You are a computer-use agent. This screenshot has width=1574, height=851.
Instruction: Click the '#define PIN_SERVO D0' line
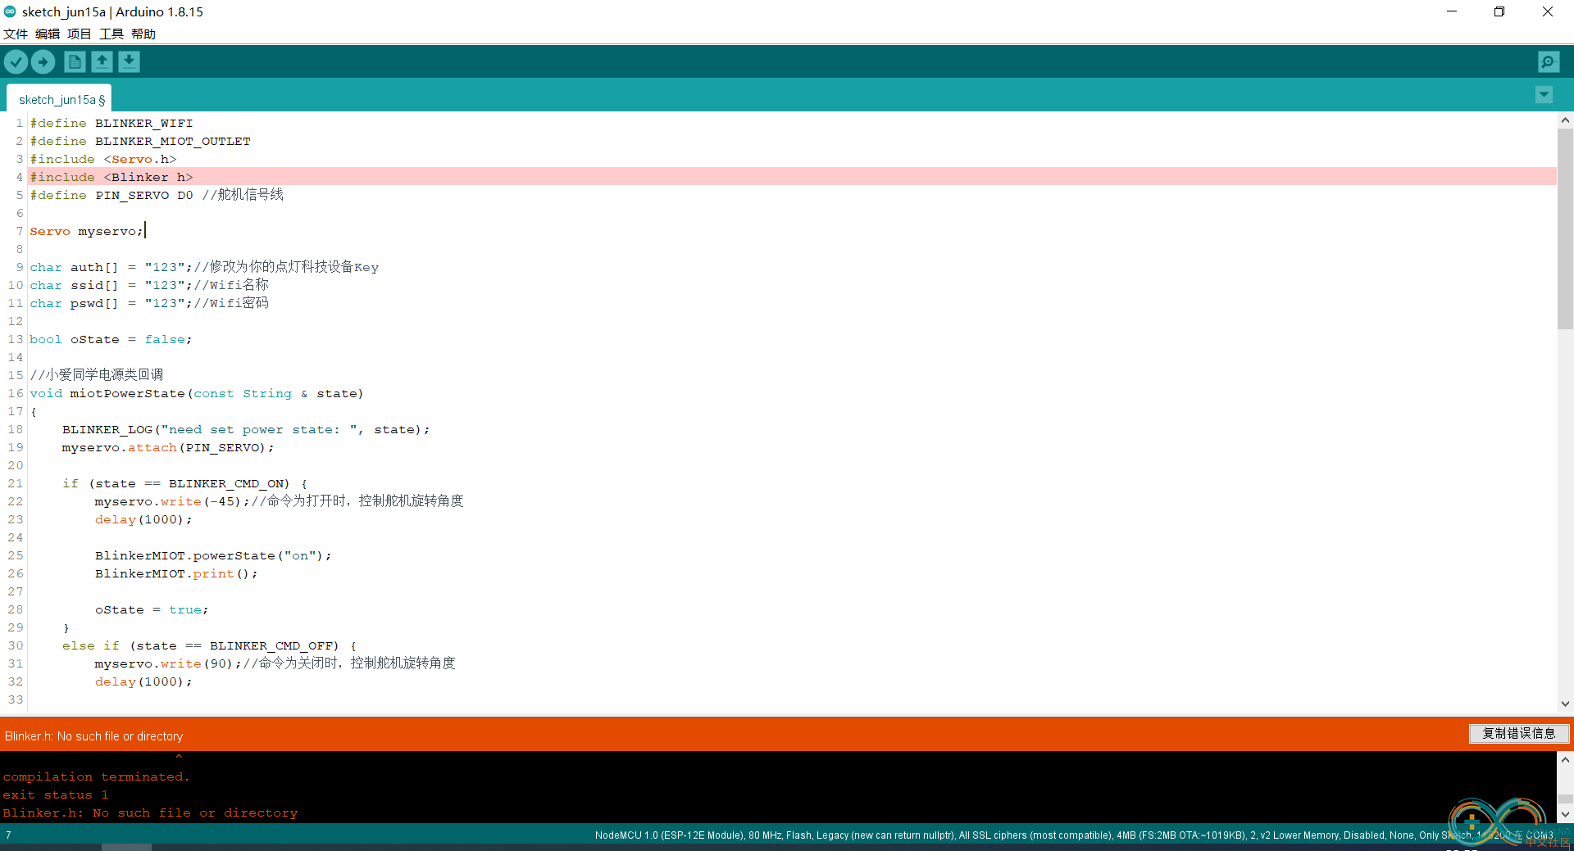coord(157,195)
